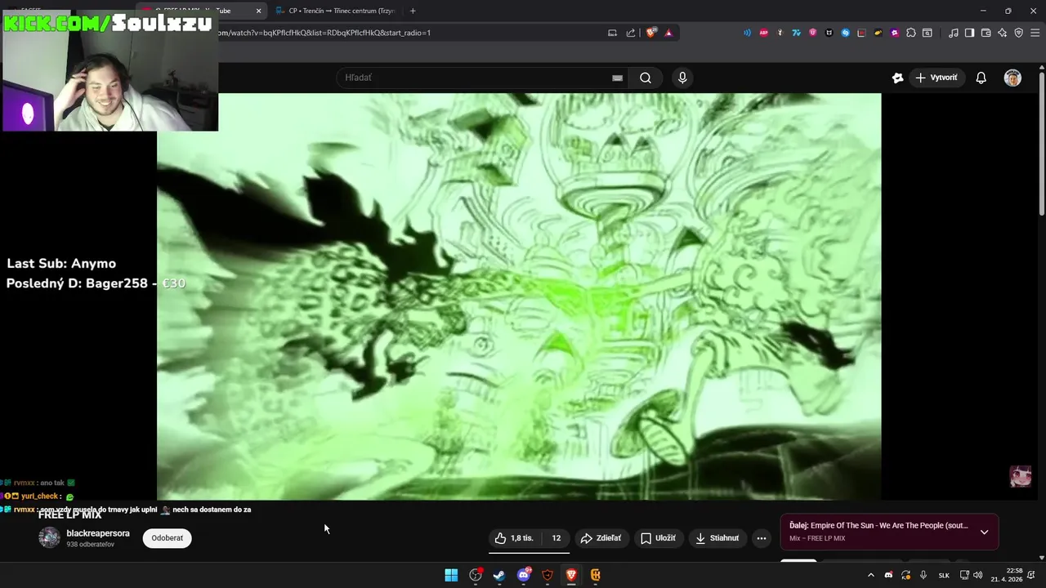Click the page vertical scrollbar
Screen dimensions: 1046x588
(x=1042, y=143)
